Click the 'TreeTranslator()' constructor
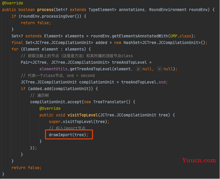Image resolution: width=220 pixels, height=179 pixels. pos(112,102)
